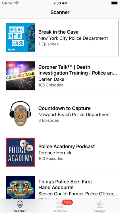
Task: Open Coroner Talk artwork thumbnail
Action: point(20,76)
